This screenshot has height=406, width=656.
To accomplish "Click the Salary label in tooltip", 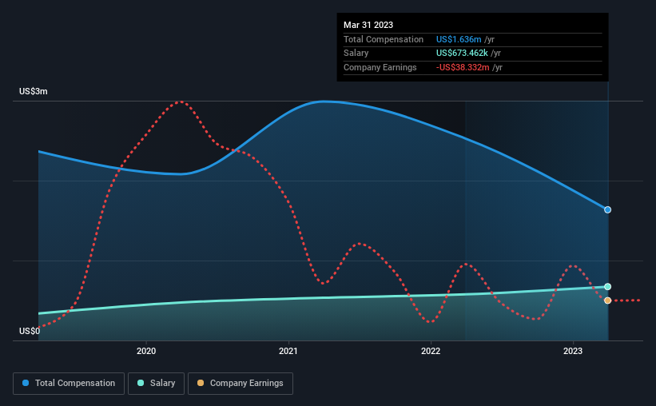I will coord(356,54).
